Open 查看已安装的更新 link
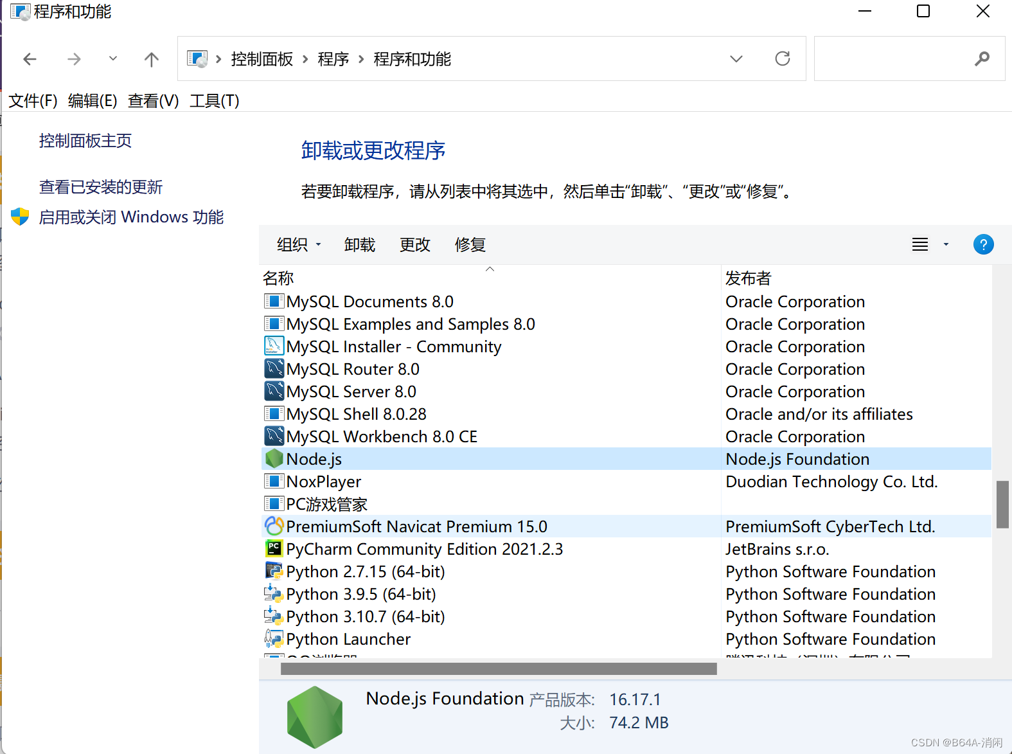1012x754 pixels. coord(101,187)
